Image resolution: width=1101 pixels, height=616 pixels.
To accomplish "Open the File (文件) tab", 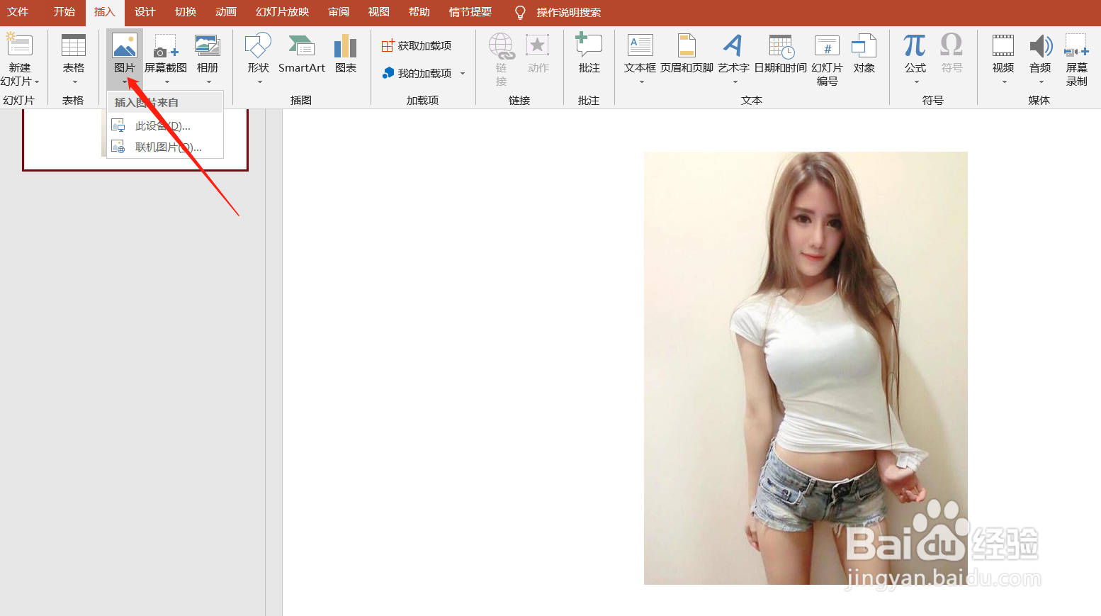I will coord(18,12).
